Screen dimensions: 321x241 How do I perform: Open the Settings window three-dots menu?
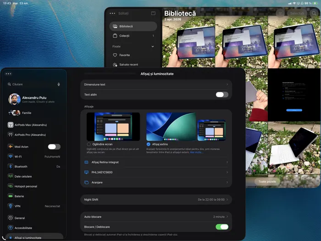[8, 74]
